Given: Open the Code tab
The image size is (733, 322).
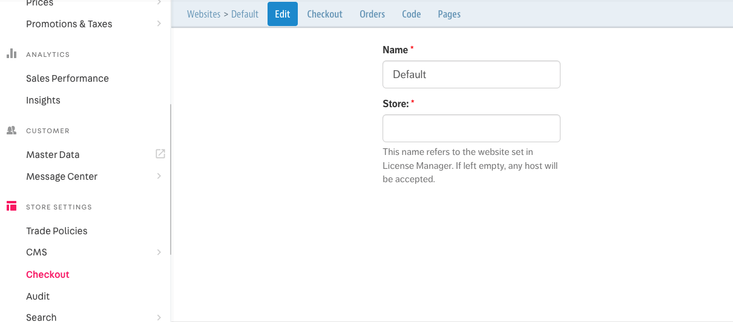Looking at the screenshot, I should point(412,14).
